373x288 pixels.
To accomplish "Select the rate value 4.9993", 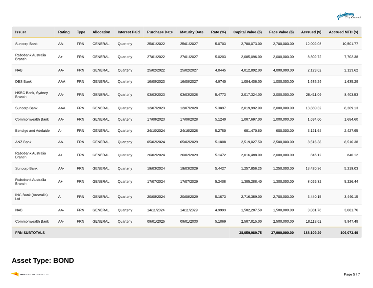I will (x=220, y=210).
